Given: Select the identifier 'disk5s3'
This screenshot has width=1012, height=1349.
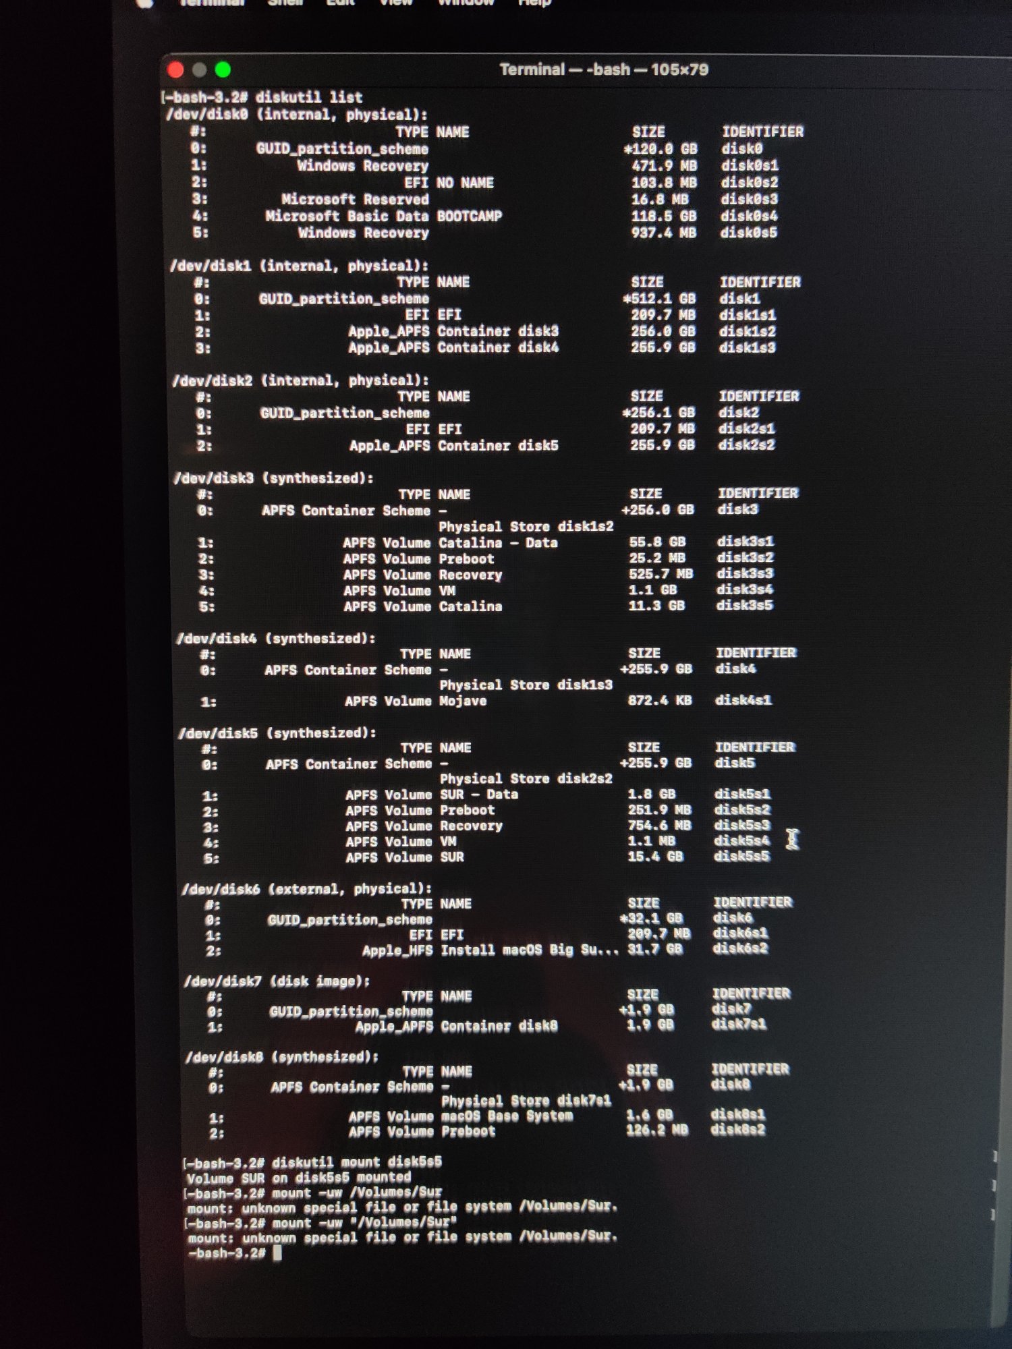Looking at the screenshot, I should point(742,825).
